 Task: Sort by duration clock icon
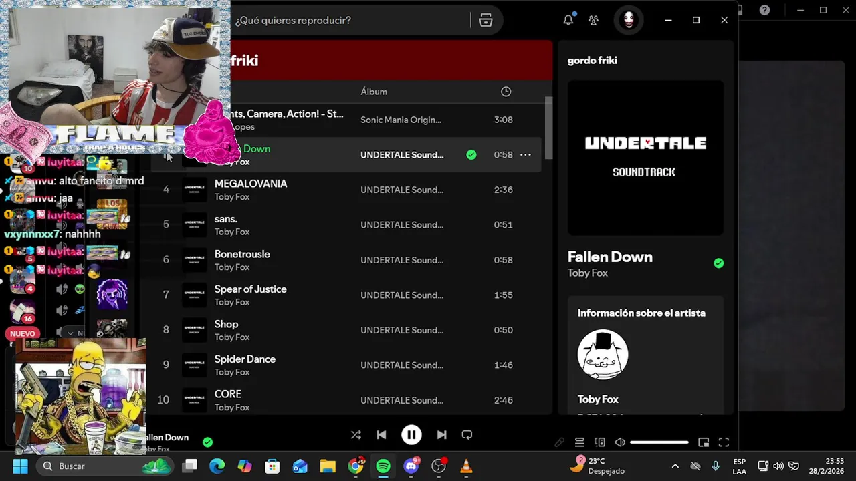[x=506, y=92]
